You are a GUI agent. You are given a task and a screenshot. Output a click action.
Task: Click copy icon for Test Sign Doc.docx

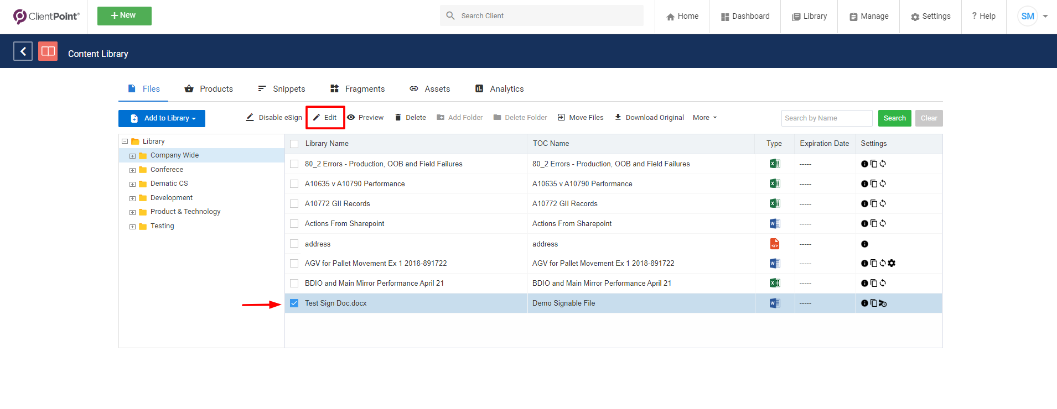point(874,303)
